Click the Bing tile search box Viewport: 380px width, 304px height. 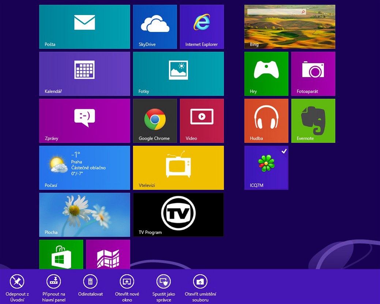coord(276,12)
